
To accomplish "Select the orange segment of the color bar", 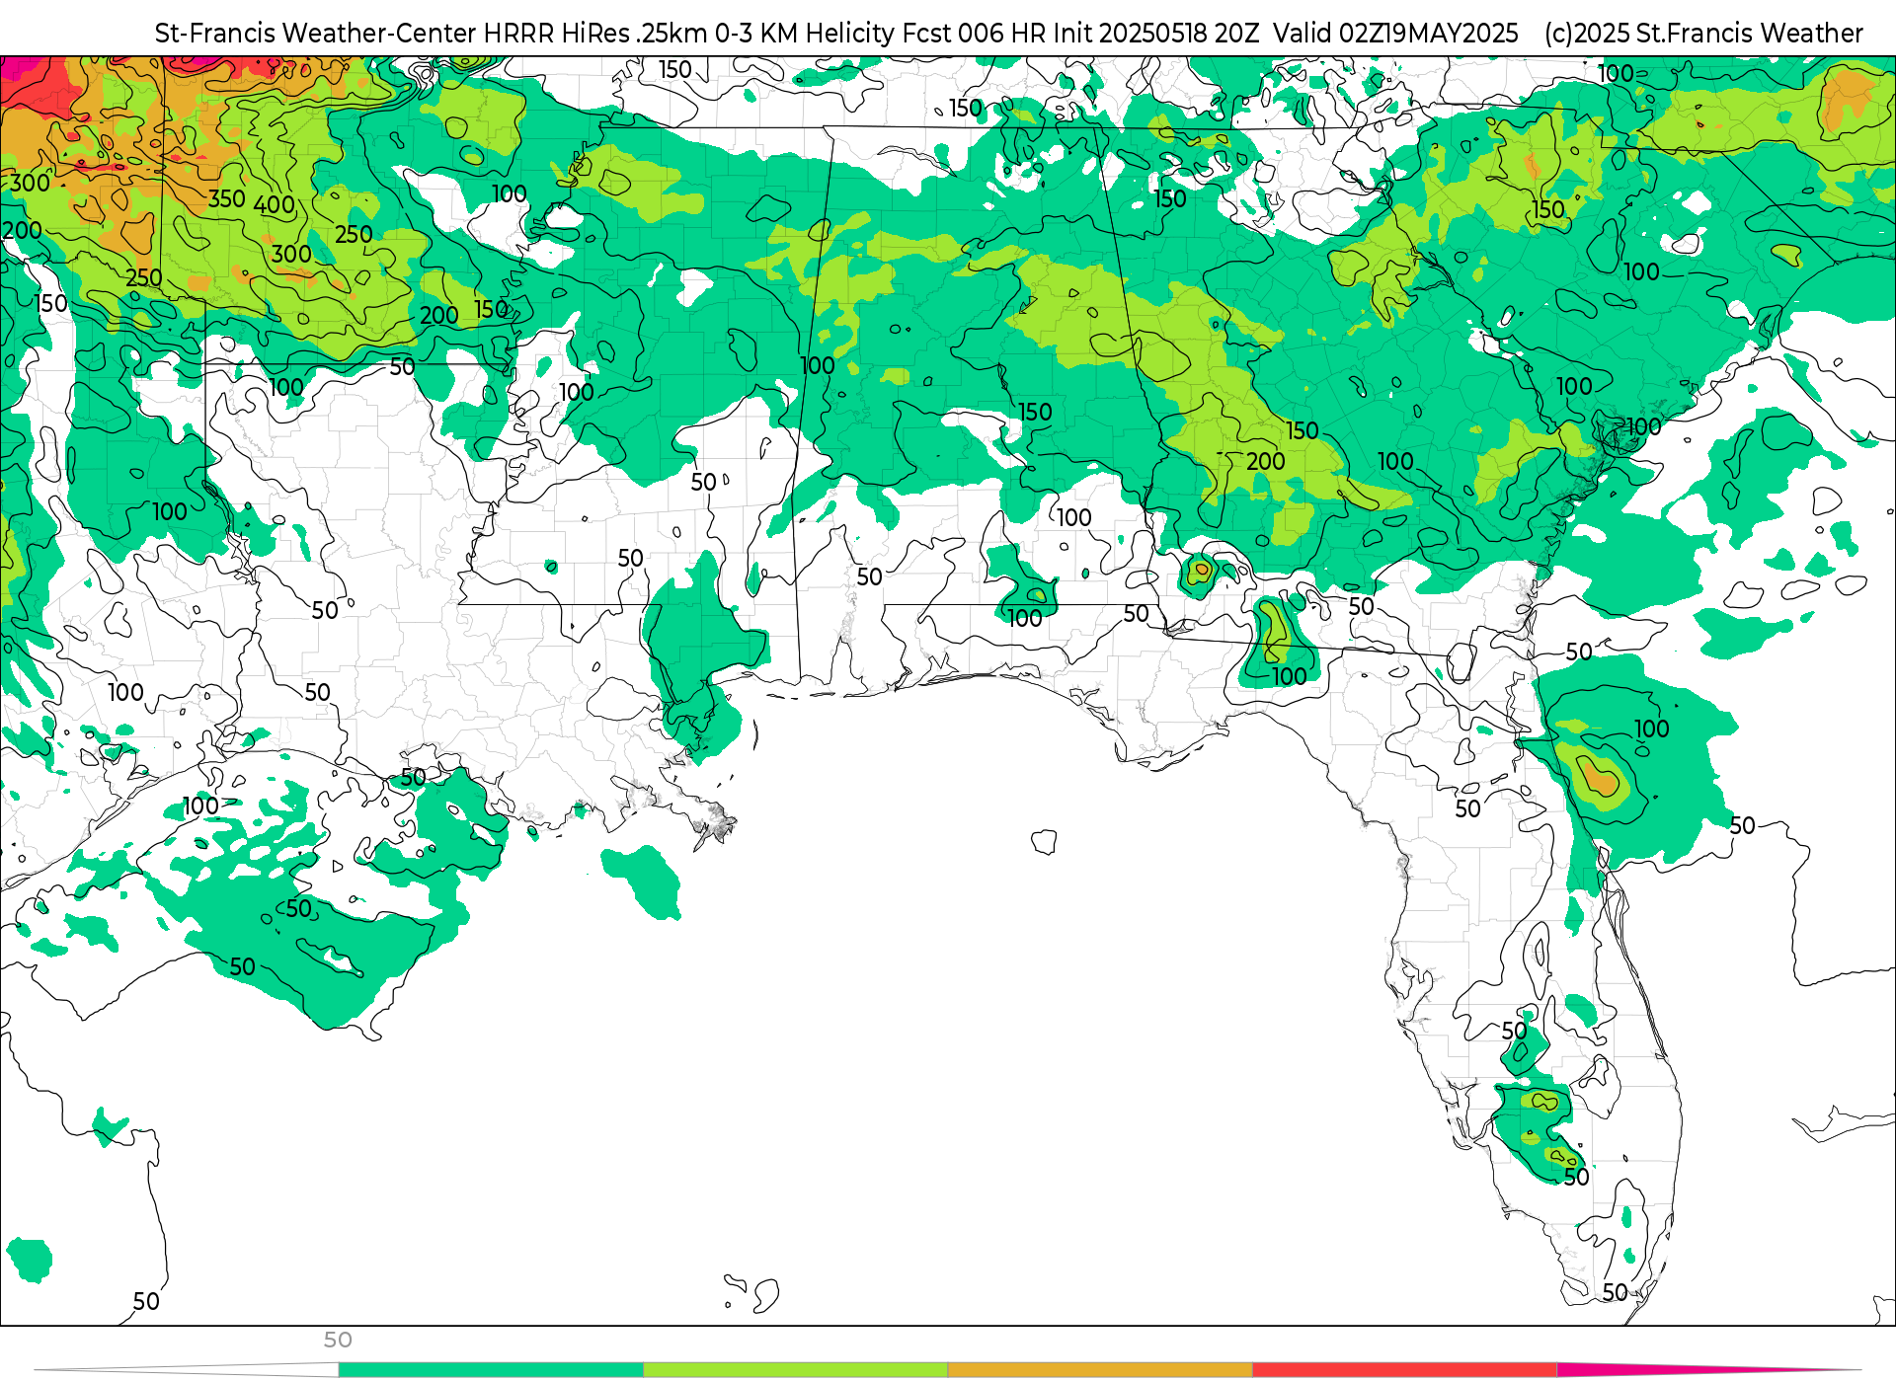I will [1100, 1370].
